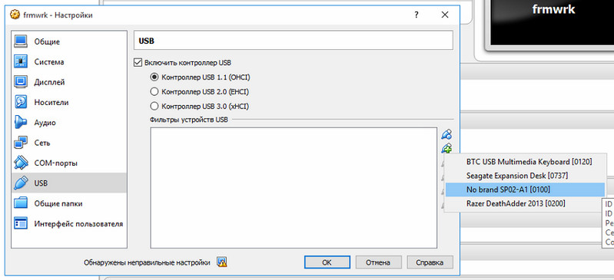The width and height of the screenshot is (614, 280).
Task: Click the Отмена cancel button
Action: (378, 262)
